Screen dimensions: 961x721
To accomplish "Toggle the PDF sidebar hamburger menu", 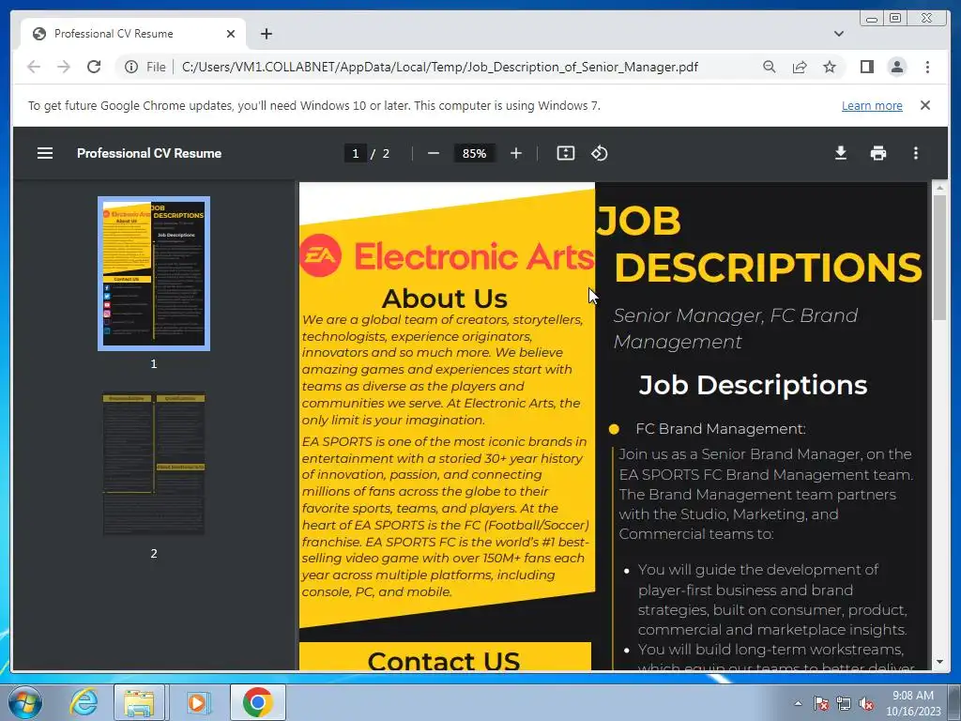I will 45,153.
